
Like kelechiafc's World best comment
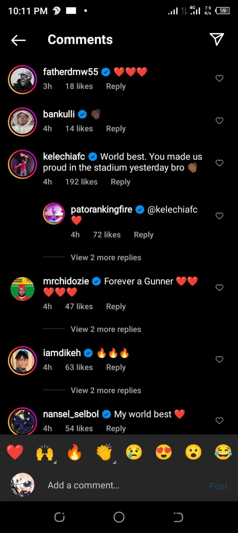(219, 163)
